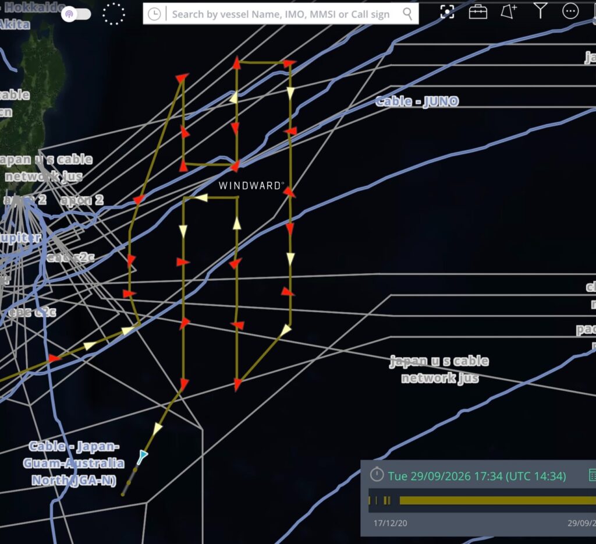Click the date Tue 29/09/2026 17:34 text
The height and width of the screenshot is (544, 596).
coord(477,476)
